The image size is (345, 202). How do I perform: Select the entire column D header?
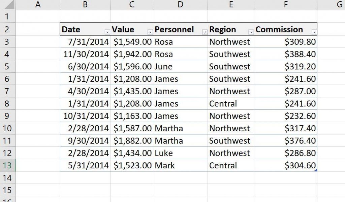pos(180,4)
